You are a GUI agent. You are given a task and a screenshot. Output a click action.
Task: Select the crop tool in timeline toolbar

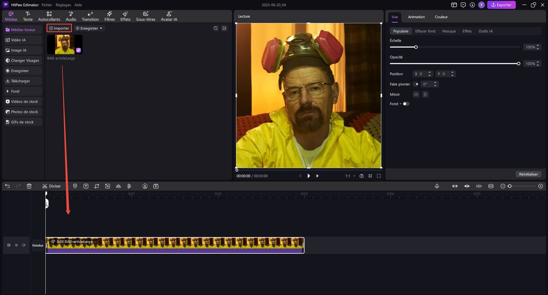pyautogui.click(x=97, y=186)
